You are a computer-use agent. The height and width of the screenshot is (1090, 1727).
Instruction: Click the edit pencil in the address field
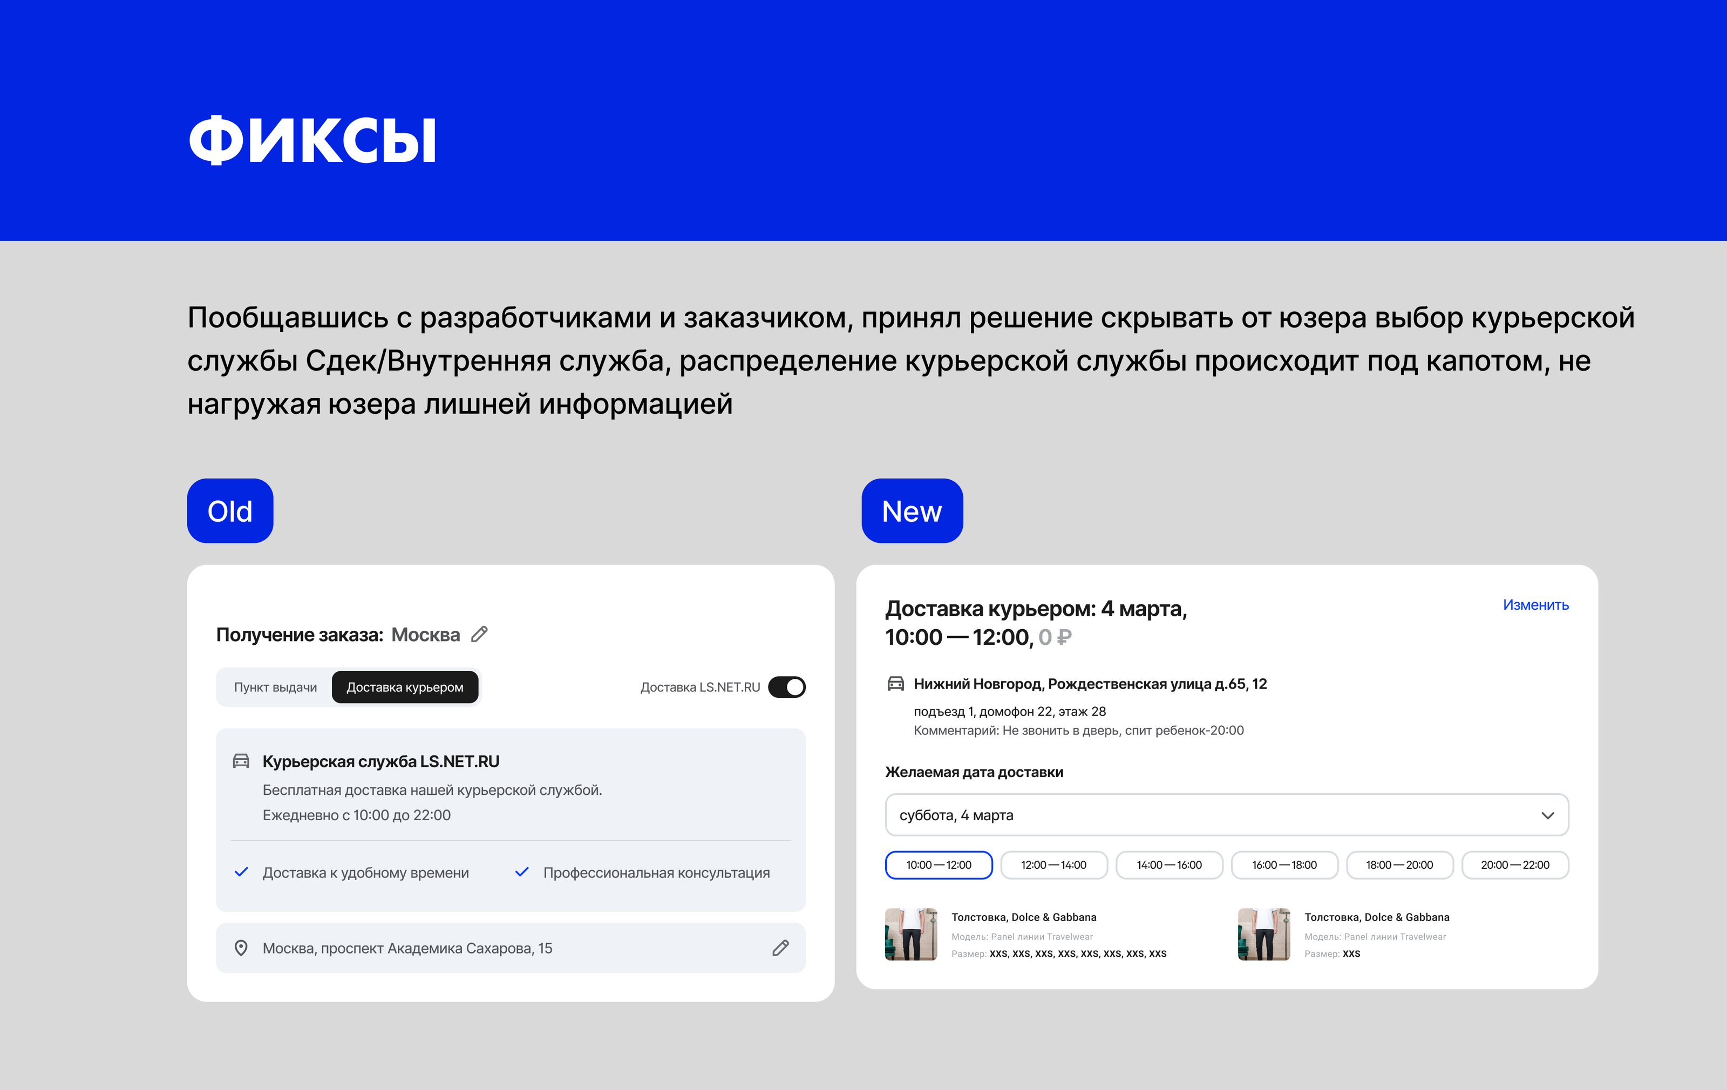click(x=780, y=948)
